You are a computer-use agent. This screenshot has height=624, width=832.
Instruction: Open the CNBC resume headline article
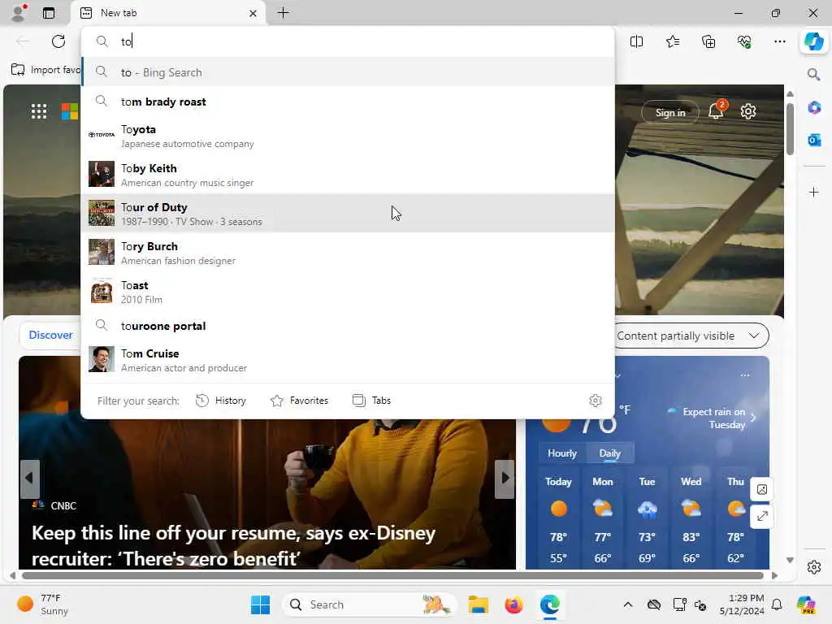233,545
